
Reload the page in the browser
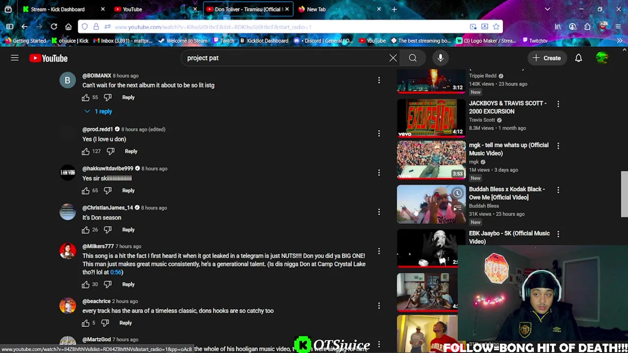click(54, 26)
